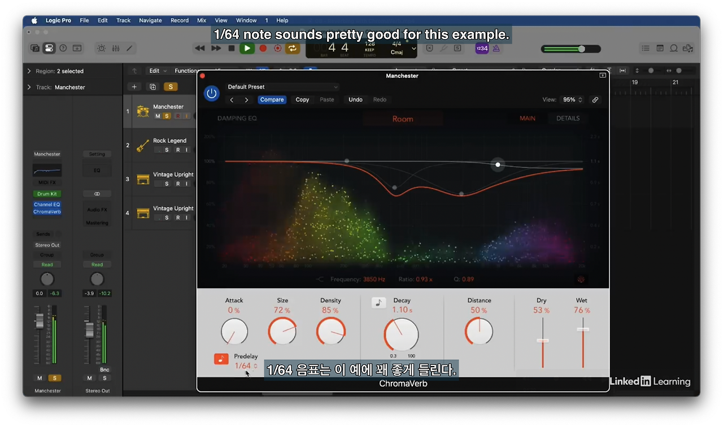Click the Wet level slider handle
The image size is (723, 427).
583,329
